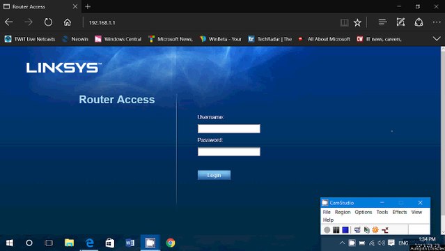Open the Edge Hub panel
This screenshot has width=445, height=251.
pyautogui.click(x=382, y=22)
